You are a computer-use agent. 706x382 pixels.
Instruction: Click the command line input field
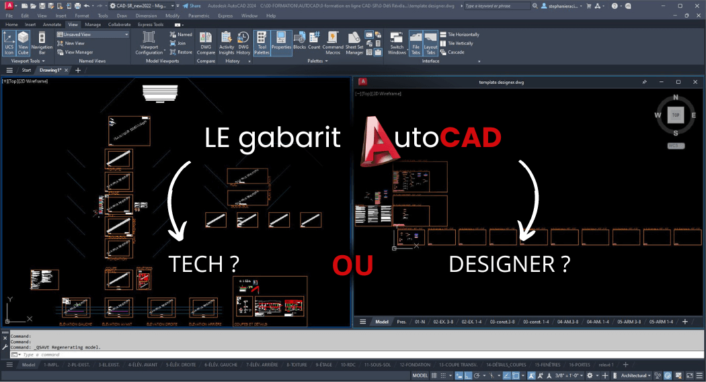tap(356, 354)
